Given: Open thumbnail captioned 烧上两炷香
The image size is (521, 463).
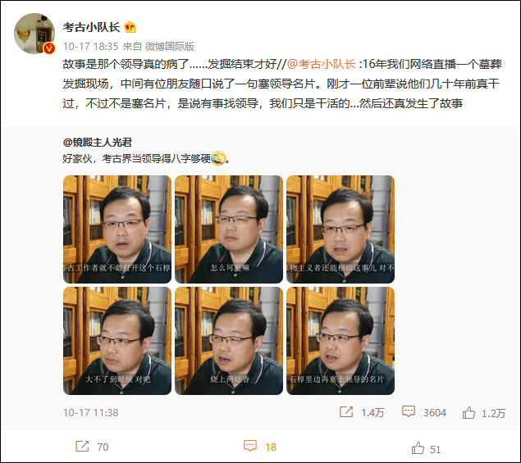Looking at the screenshot, I should [229, 341].
